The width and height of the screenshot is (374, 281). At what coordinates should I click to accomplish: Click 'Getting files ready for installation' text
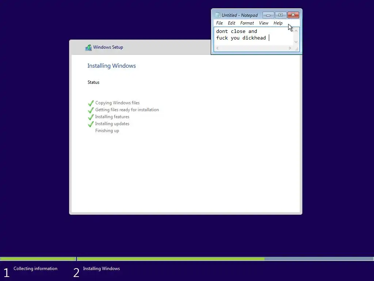[x=127, y=110]
